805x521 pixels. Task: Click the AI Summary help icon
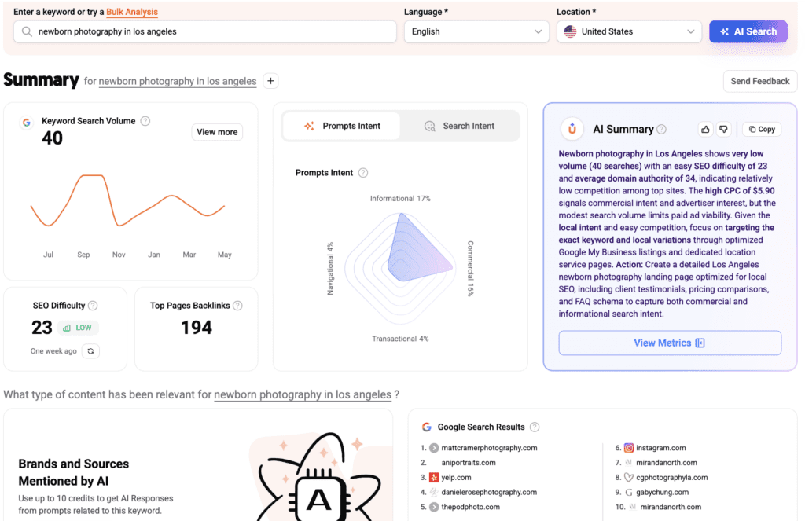click(662, 130)
